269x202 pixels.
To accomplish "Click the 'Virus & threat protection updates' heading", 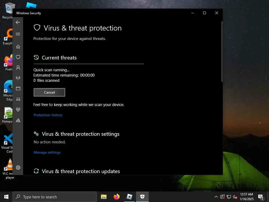I will click(81, 171).
